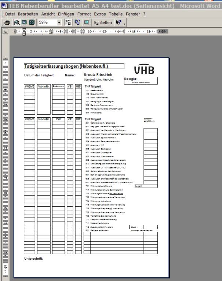
Task: Open the ? help menu
Action: coord(144,14)
